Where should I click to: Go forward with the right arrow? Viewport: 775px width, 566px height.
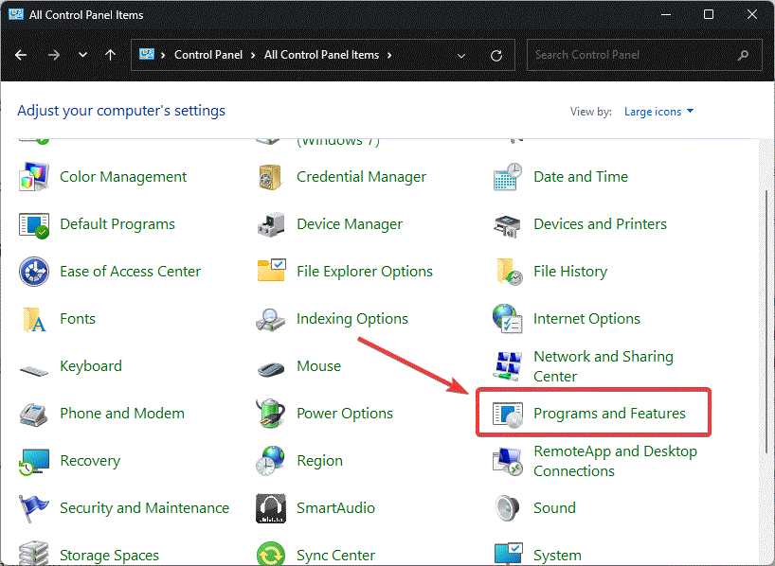pyautogui.click(x=54, y=55)
